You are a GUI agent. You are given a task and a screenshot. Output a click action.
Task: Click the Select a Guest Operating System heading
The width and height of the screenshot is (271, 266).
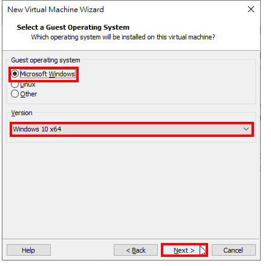click(73, 27)
